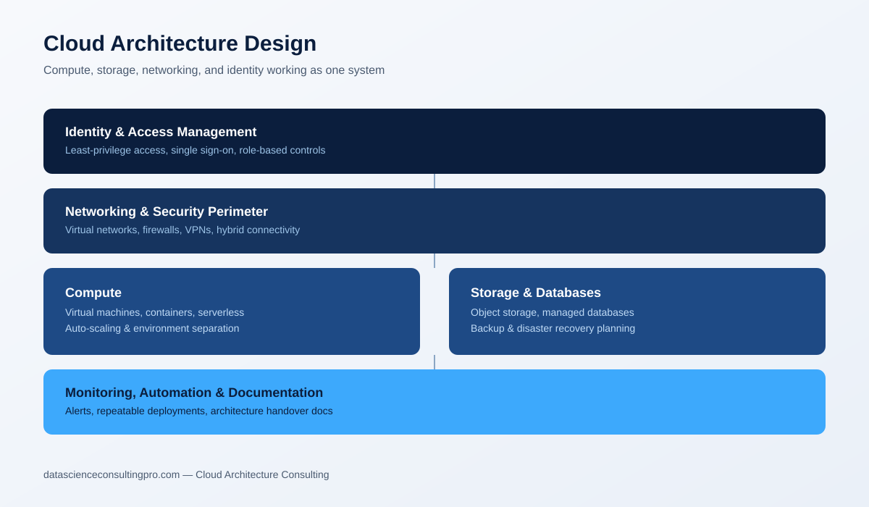This screenshot has height=507, width=869.
Task: Click the datascienceconsultingpro.com footer text
Action: pyautogui.click(x=186, y=474)
